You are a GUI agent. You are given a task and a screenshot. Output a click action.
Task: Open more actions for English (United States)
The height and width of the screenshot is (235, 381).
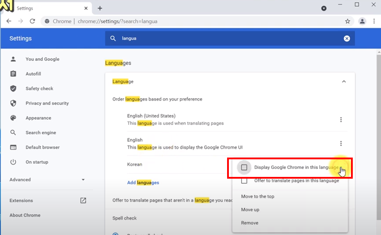click(341, 120)
